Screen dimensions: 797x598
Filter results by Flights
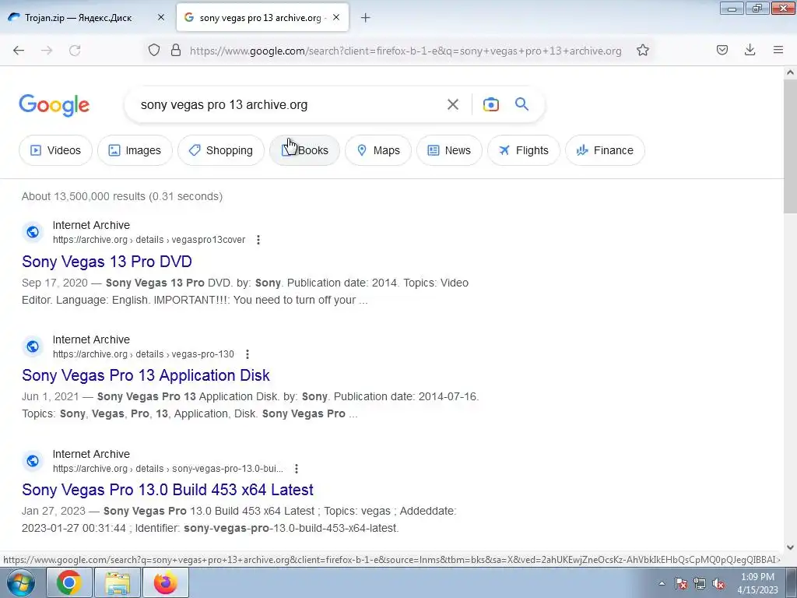(524, 150)
